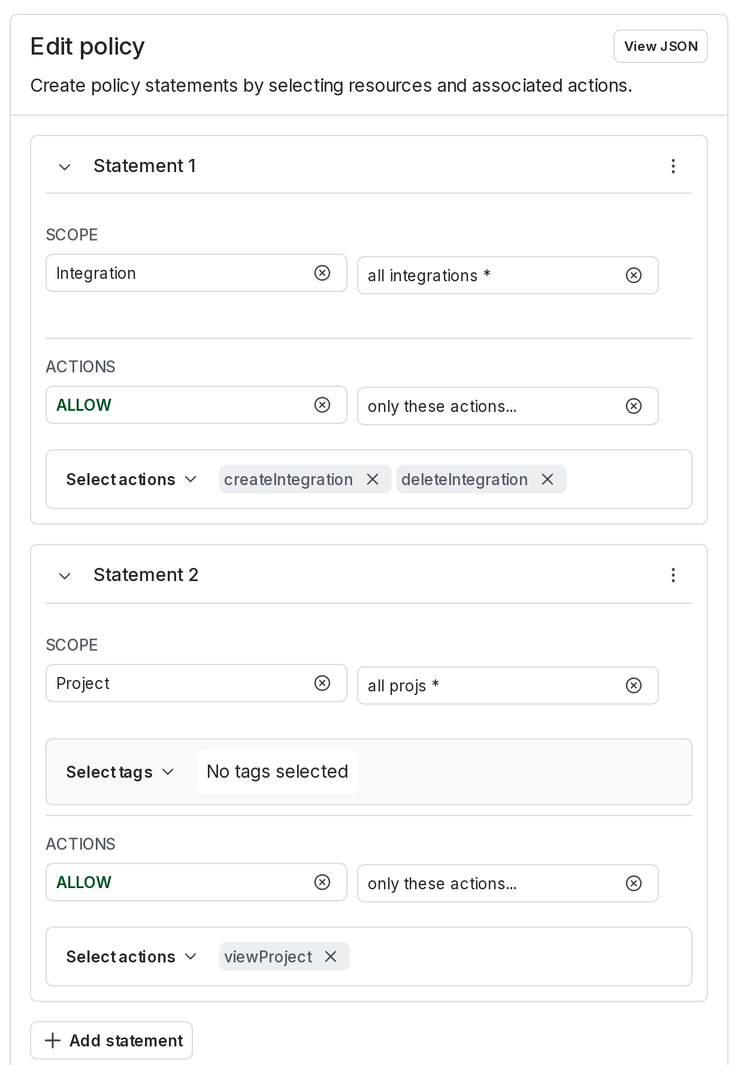
Task: Clear 'only these actions' in Statement 2
Action: click(x=633, y=883)
